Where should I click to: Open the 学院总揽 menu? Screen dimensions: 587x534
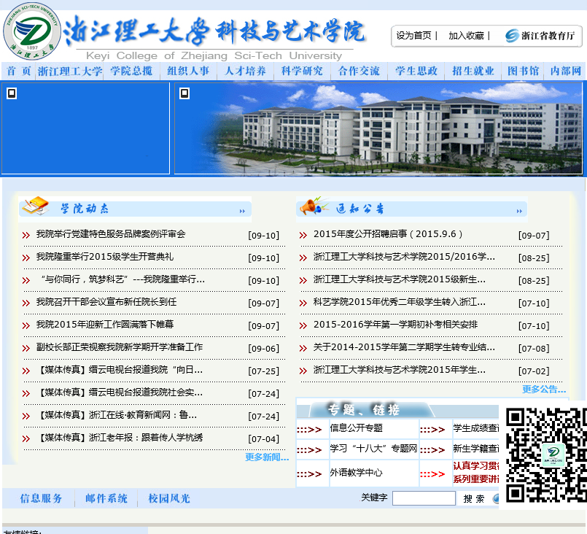coord(131,71)
